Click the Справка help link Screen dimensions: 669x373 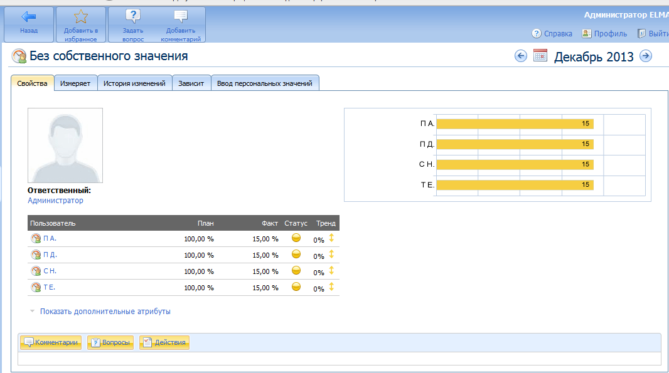552,34
